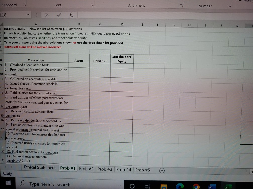Select the Assets cell for transaction 1
The height and width of the screenshot is (189, 253).
coord(79,65)
